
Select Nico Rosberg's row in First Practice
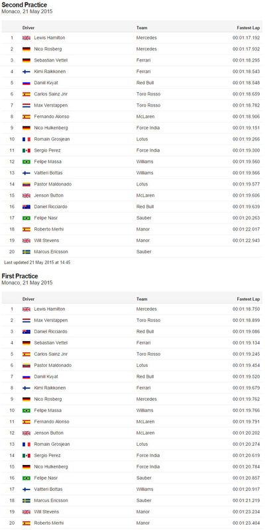pyautogui.click(x=132, y=399)
